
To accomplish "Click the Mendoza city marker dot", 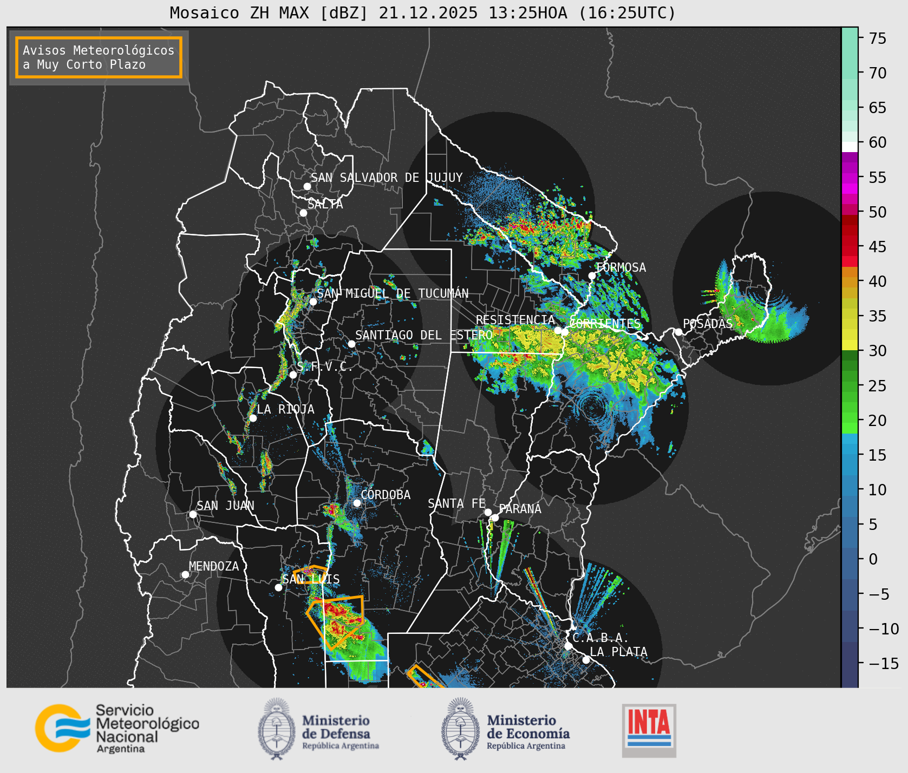I will point(185,574).
